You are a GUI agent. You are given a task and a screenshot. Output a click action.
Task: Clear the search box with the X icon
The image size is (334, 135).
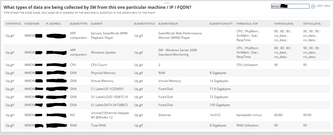click(313, 6)
